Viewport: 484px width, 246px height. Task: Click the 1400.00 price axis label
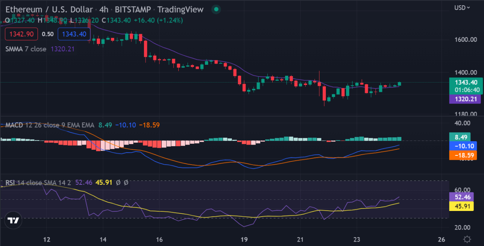click(x=465, y=72)
